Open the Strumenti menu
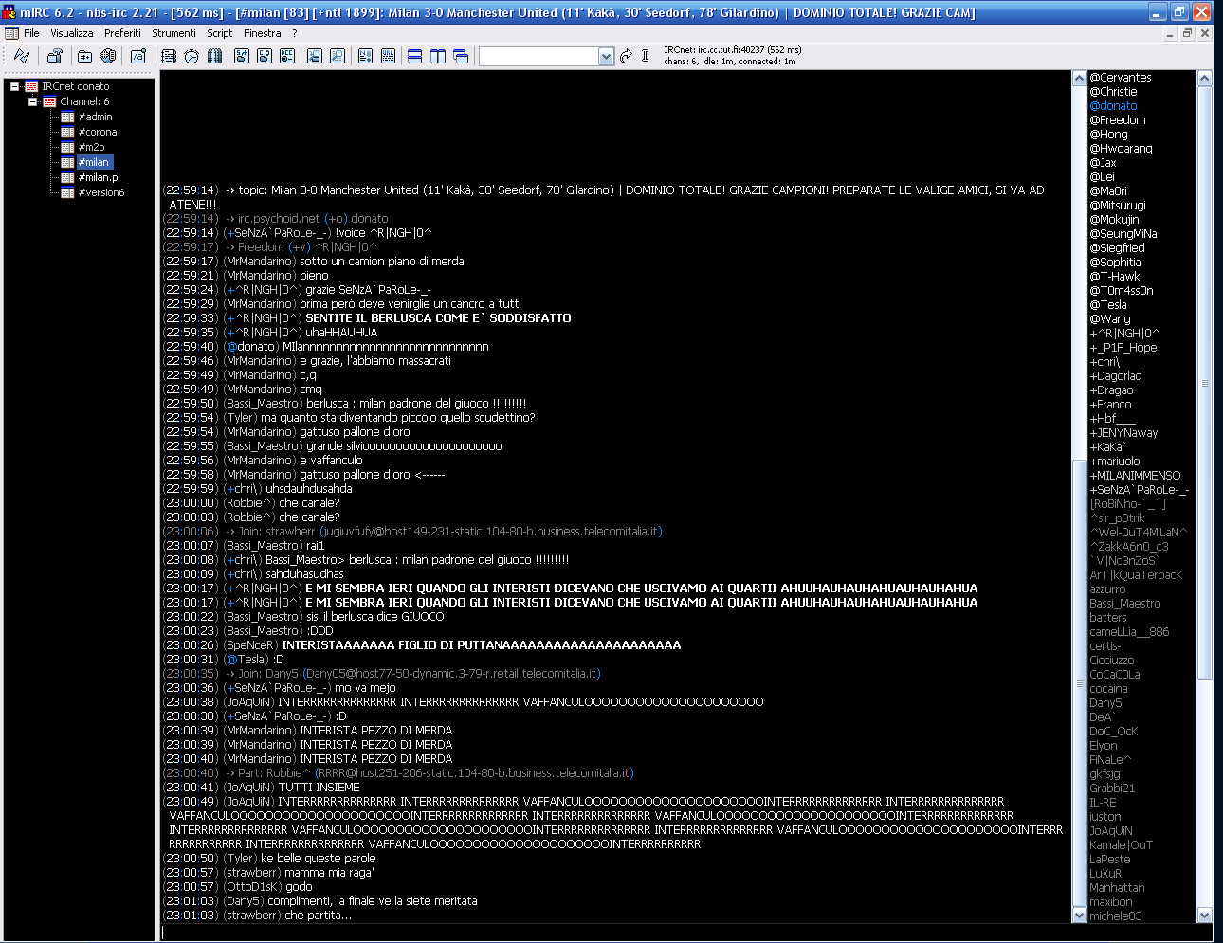The image size is (1223, 943). coord(173,33)
